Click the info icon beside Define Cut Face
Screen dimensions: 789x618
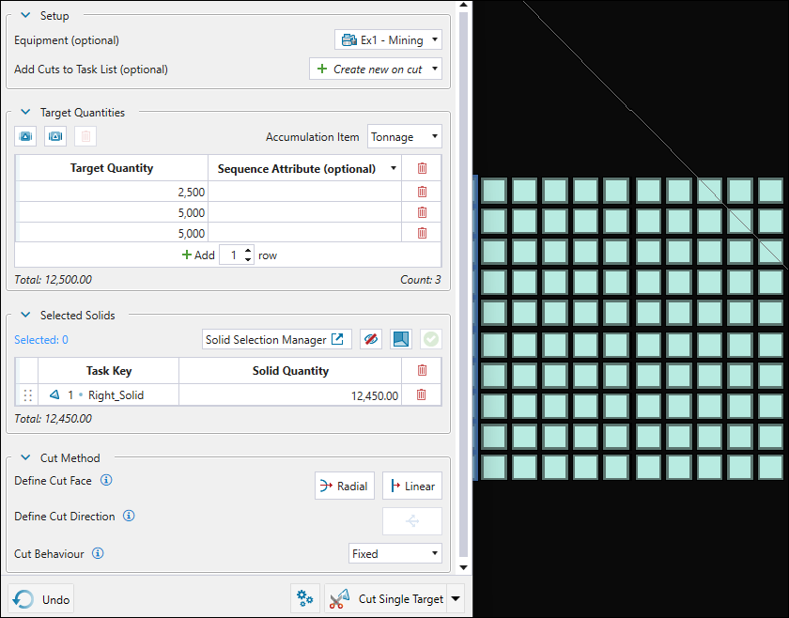point(106,481)
